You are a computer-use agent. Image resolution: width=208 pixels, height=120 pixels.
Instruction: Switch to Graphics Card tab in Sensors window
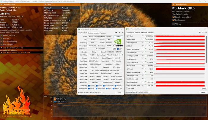pyautogui.click(x=130, y=33)
